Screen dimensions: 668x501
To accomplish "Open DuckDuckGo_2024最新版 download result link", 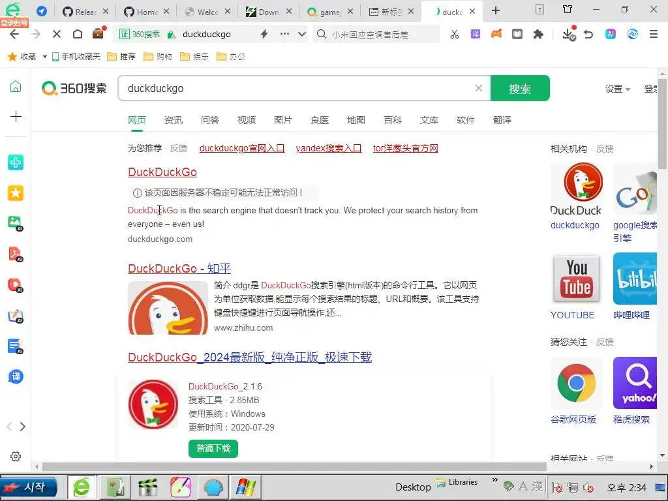I will [x=250, y=357].
